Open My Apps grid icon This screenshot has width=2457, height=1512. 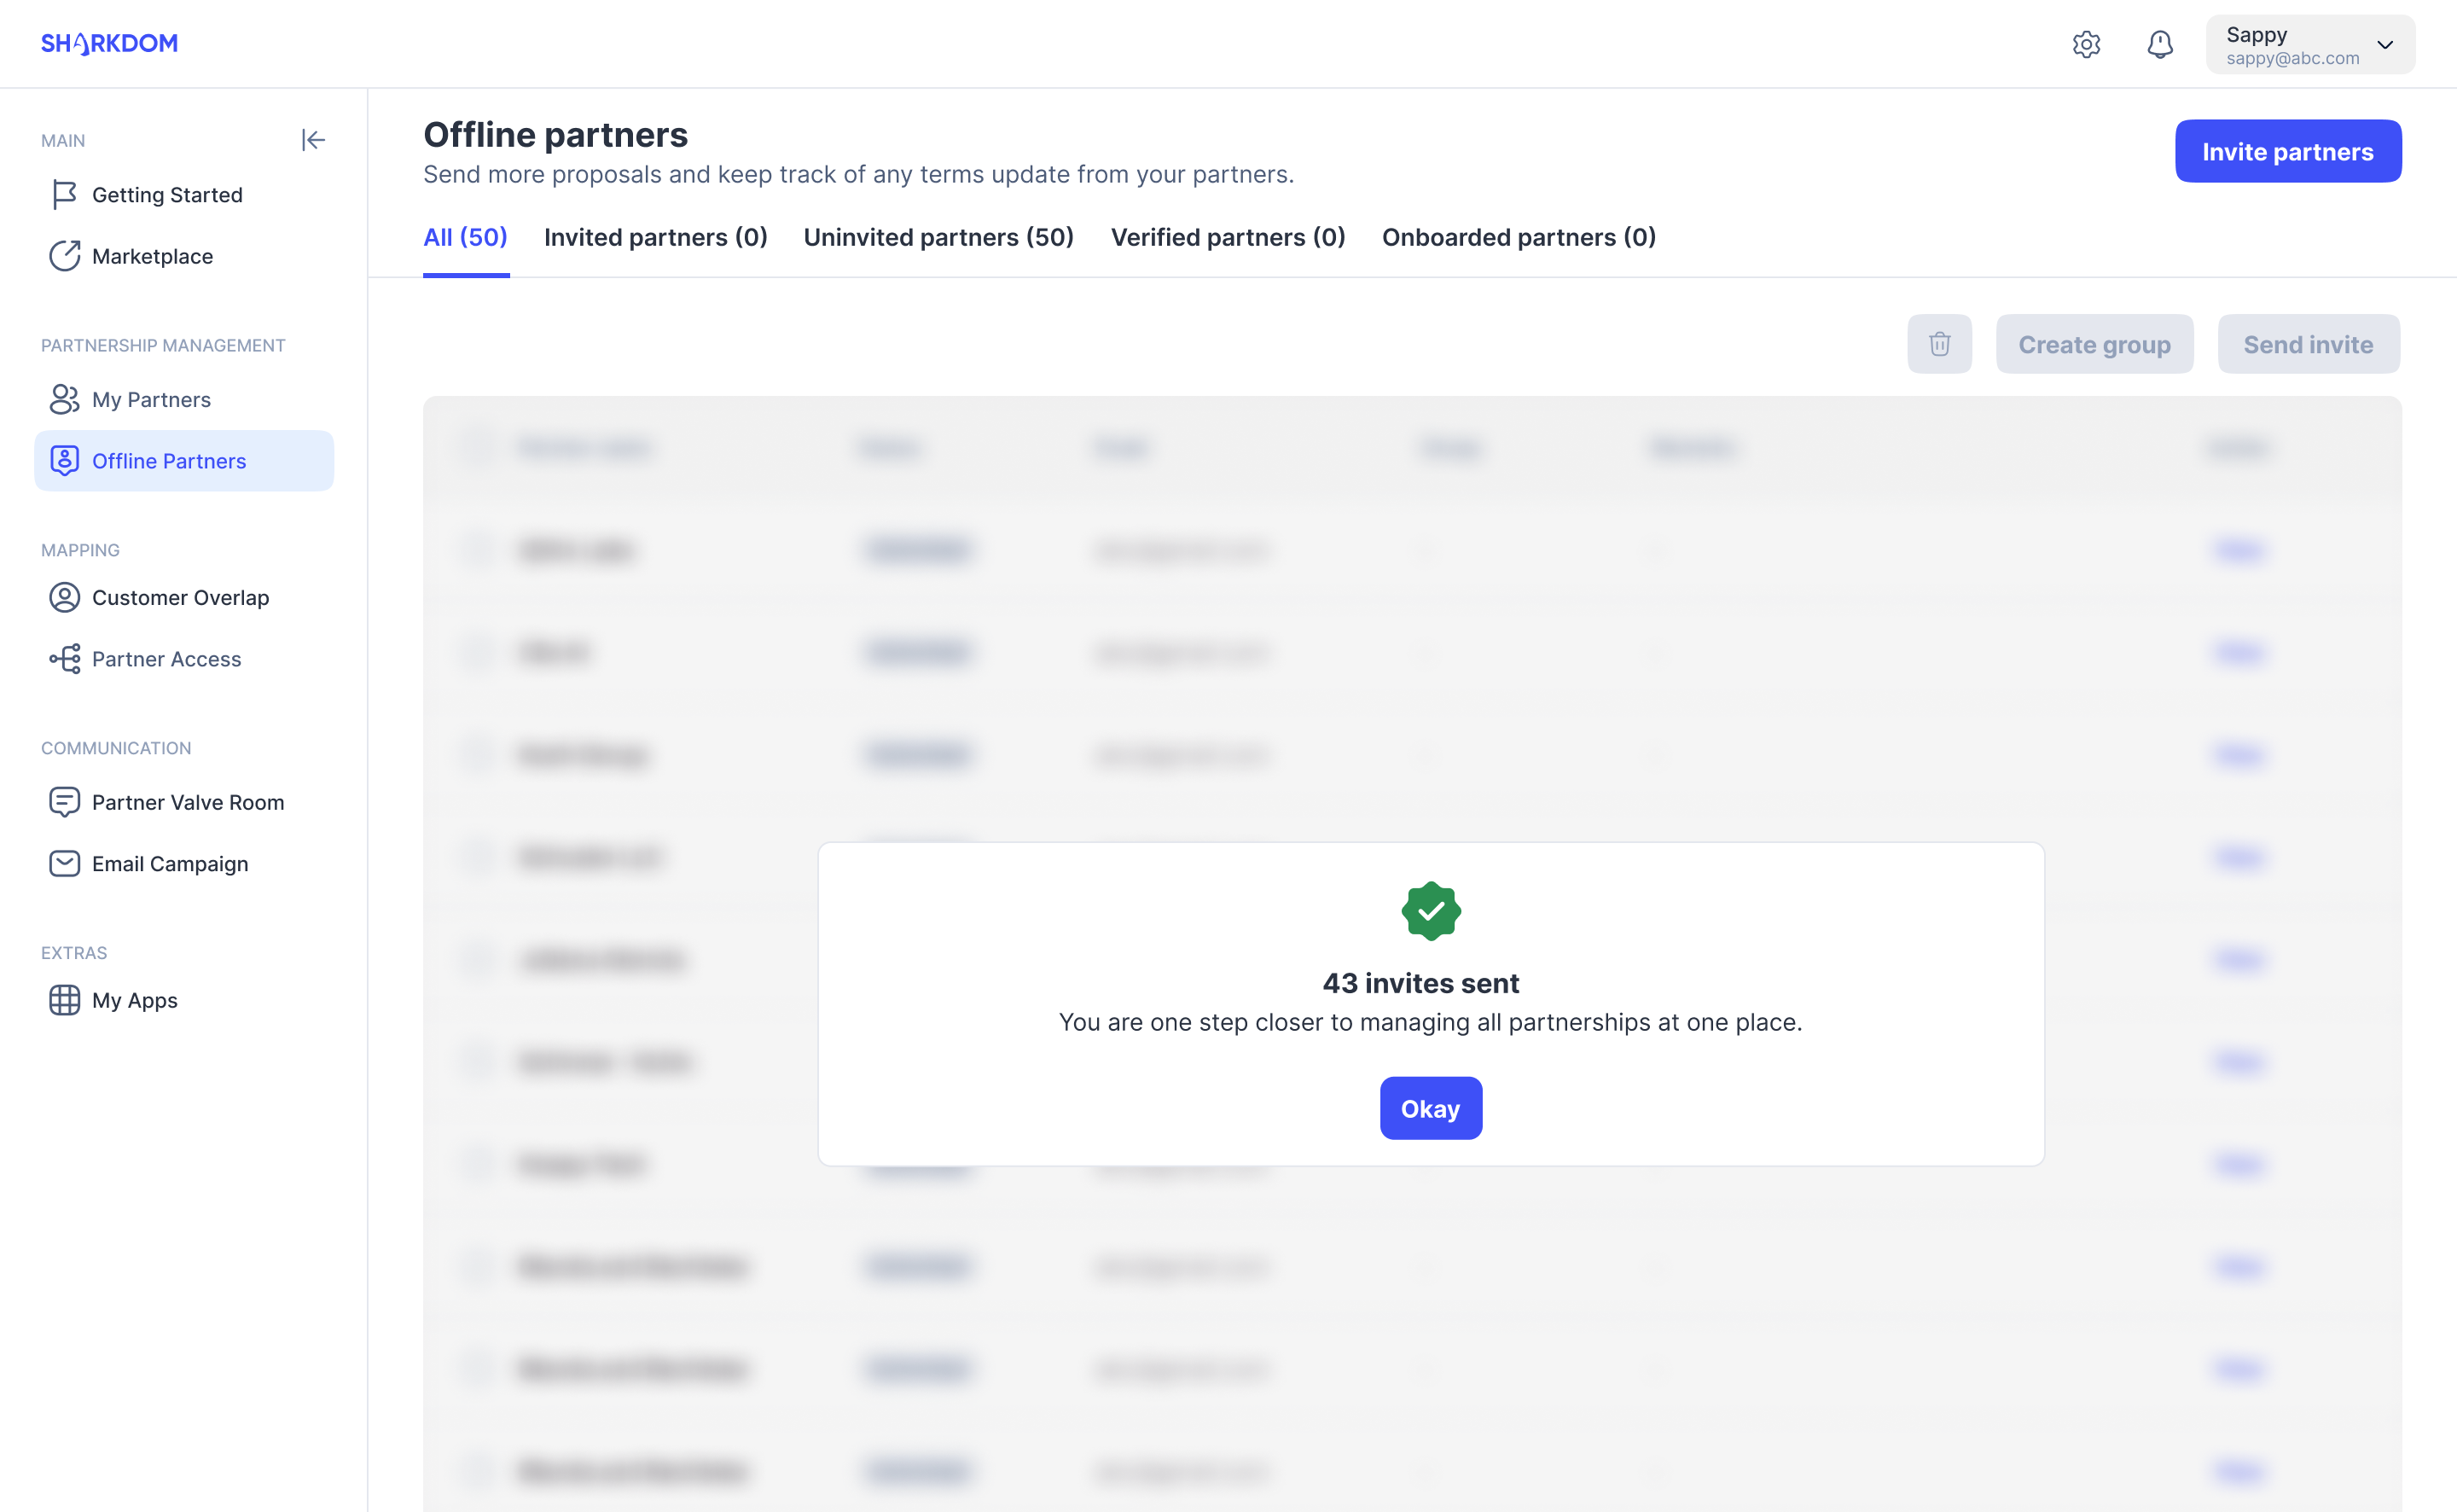pos(64,1000)
